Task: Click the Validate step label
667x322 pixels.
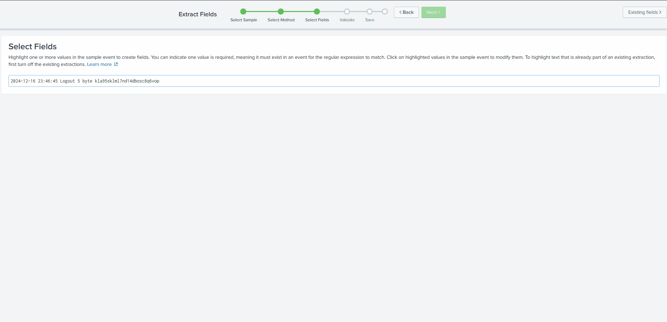Action: click(347, 20)
